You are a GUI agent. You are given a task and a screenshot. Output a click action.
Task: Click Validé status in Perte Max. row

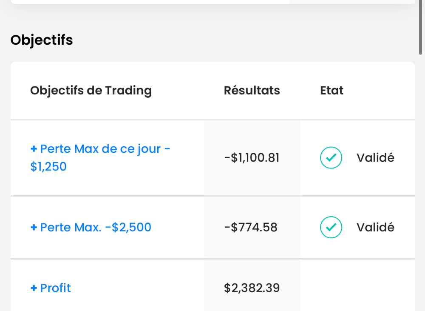pos(375,227)
